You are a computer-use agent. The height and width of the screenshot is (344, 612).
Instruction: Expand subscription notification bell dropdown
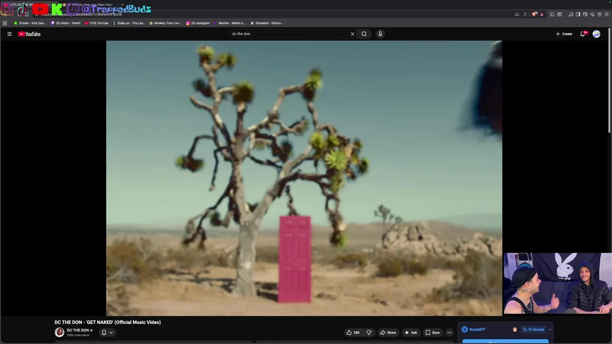(107, 333)
